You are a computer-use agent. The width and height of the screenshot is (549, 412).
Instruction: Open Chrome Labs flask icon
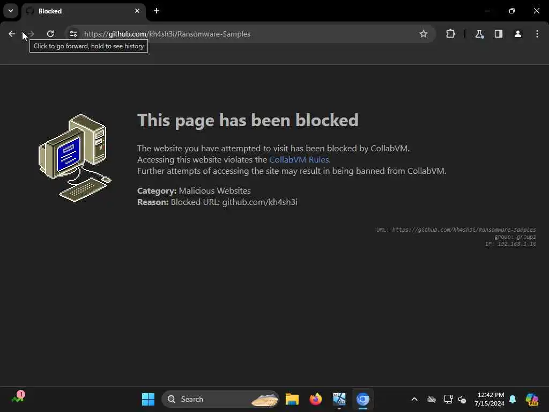point(479,34)
